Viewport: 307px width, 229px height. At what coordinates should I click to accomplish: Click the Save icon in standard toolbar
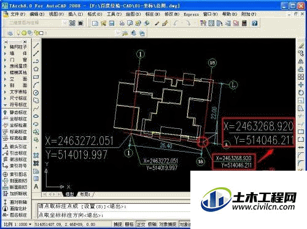[x=112, y=23]
